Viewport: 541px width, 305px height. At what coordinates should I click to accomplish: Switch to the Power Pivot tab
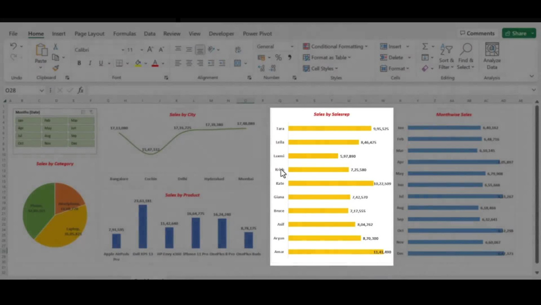(258, 34)
